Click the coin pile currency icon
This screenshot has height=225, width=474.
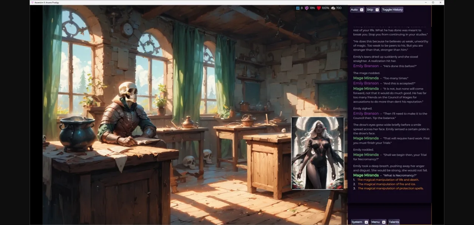(333, 8)
